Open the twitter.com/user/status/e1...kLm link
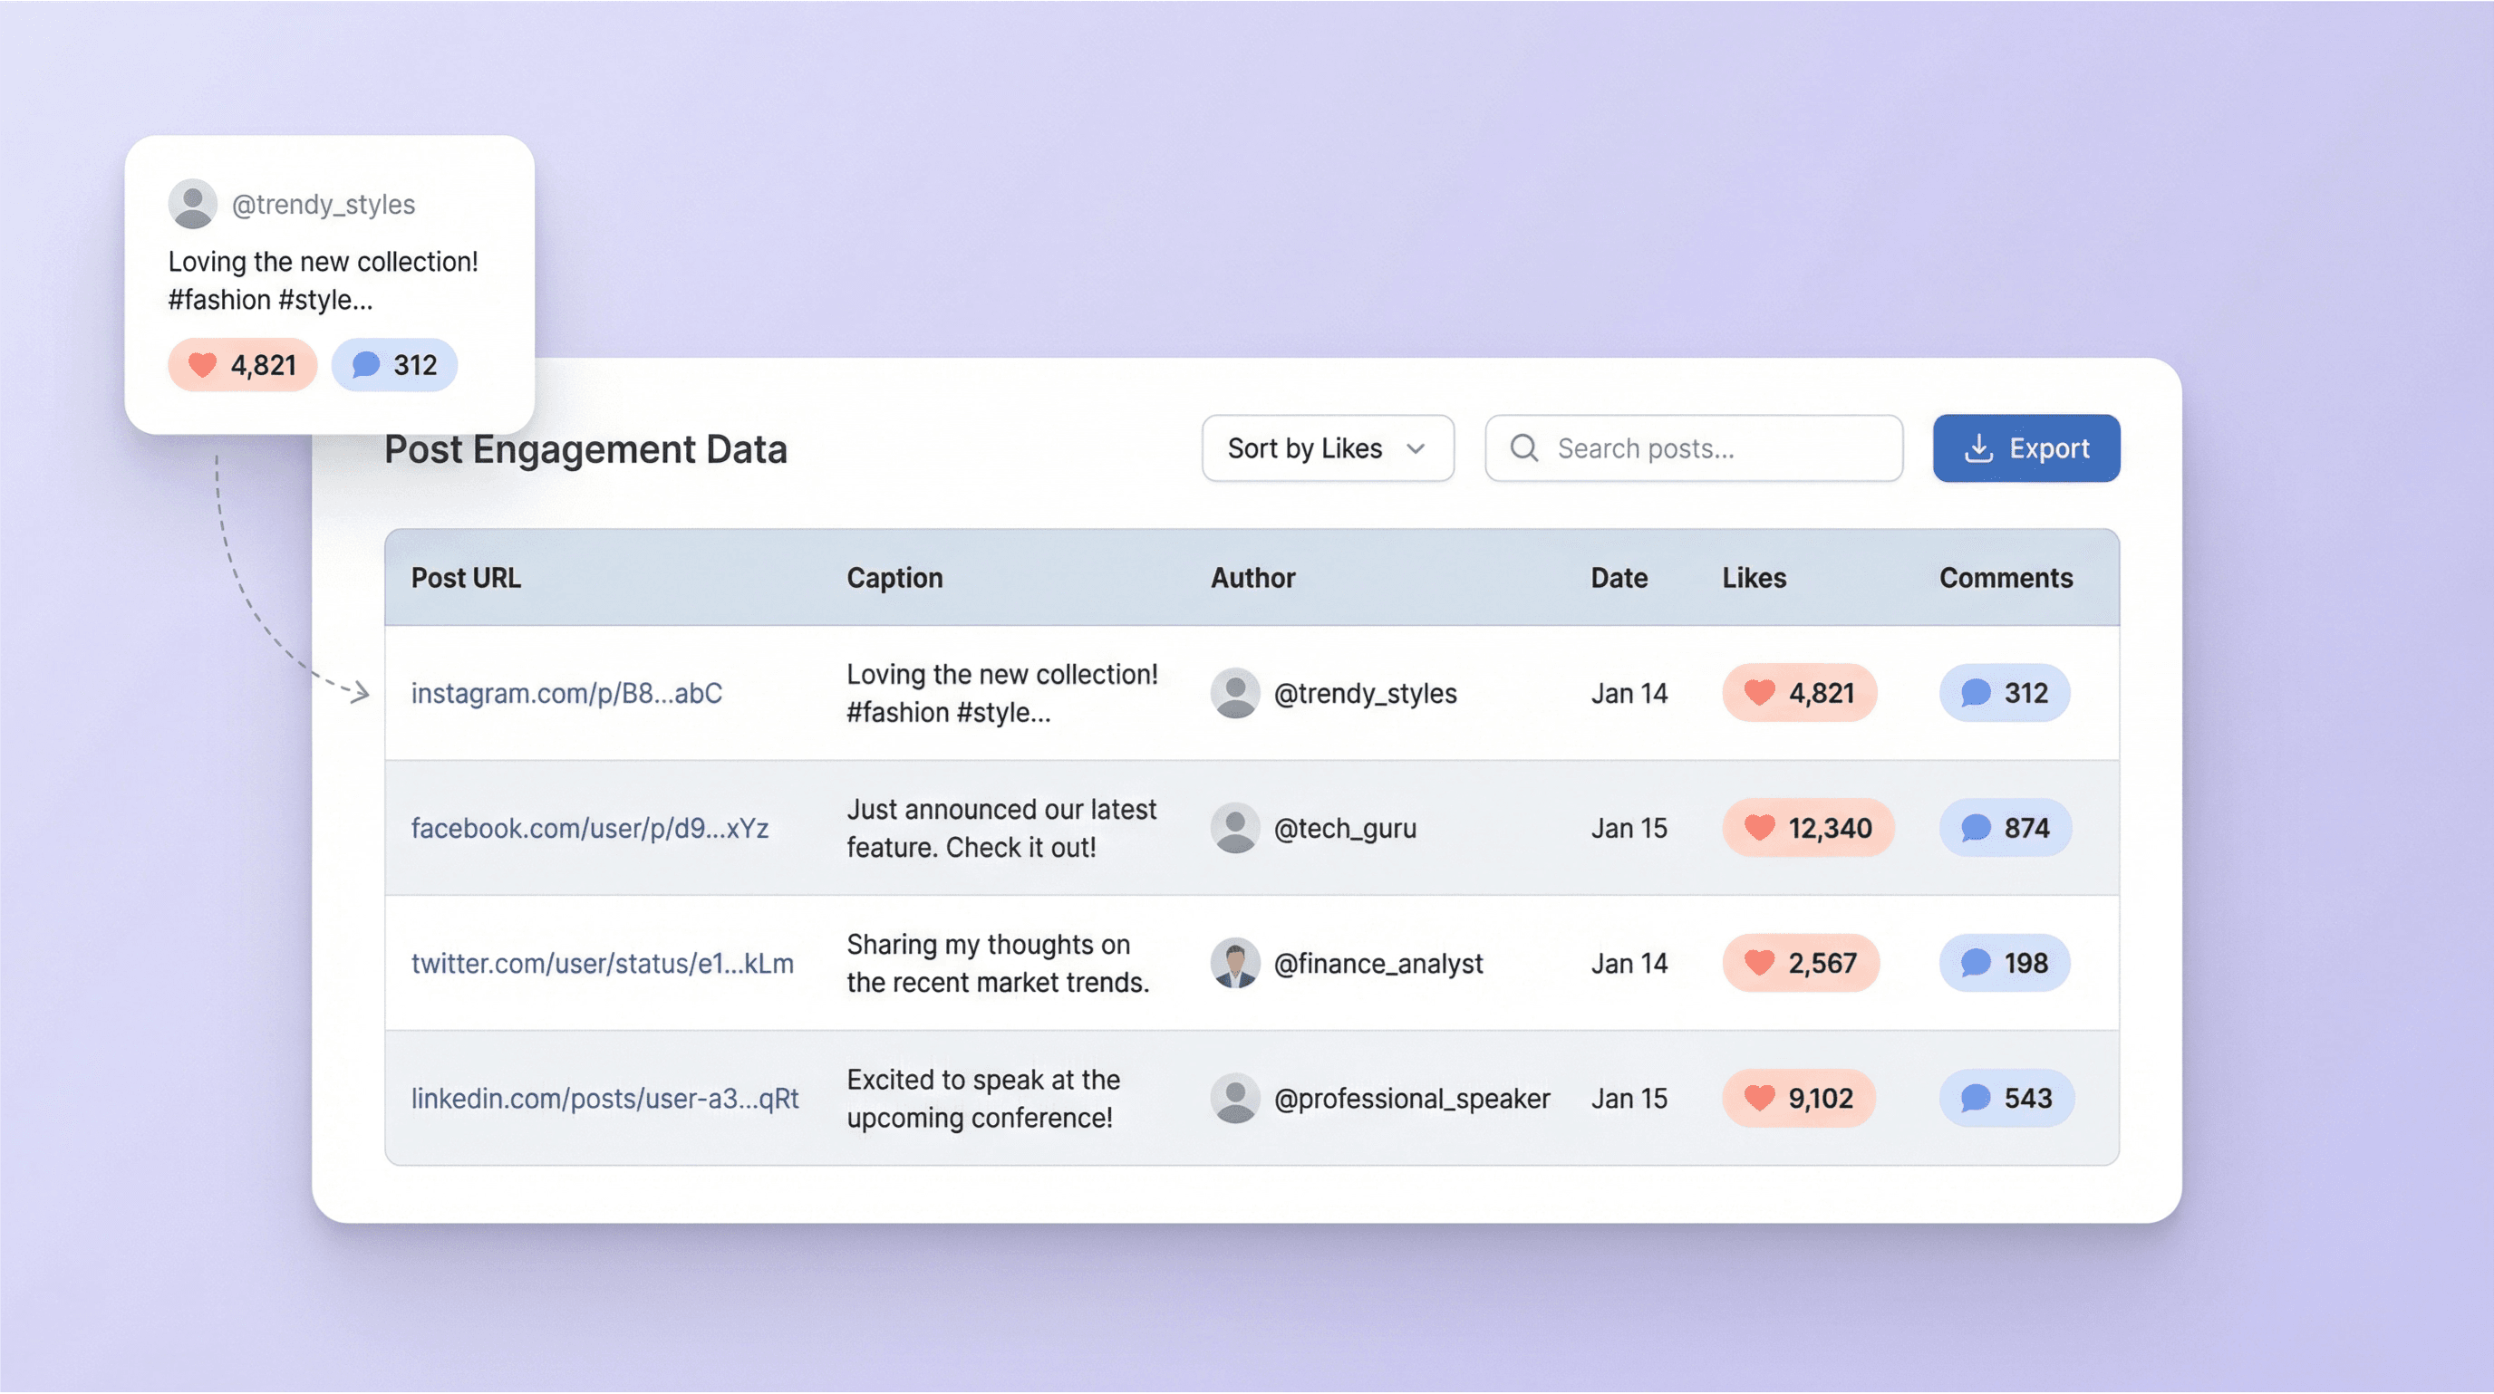 click(601, 963)
